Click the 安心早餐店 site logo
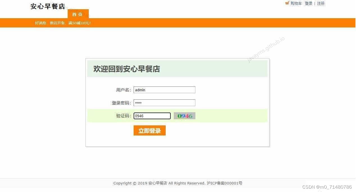The width and height of the screenshot is (356, 192). point(48,6)
